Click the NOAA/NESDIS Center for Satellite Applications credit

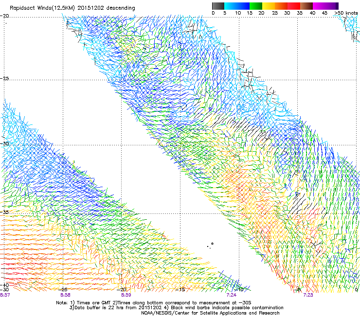coord(210,313)
